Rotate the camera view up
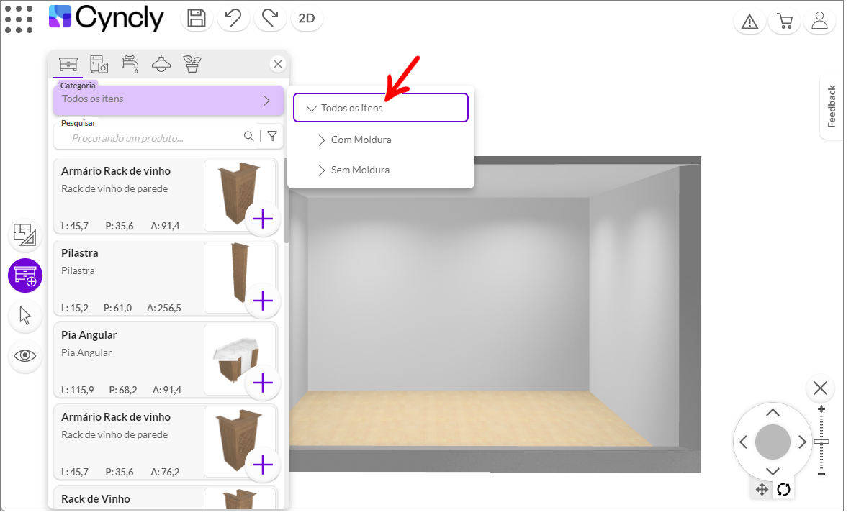Viewport: 851px width, 520px height. tap(773, 413)
